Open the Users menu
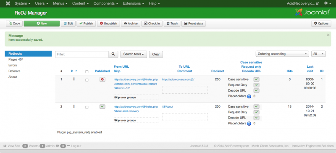Viewport: 336px width, 153px height. click(x=42, y=3)
